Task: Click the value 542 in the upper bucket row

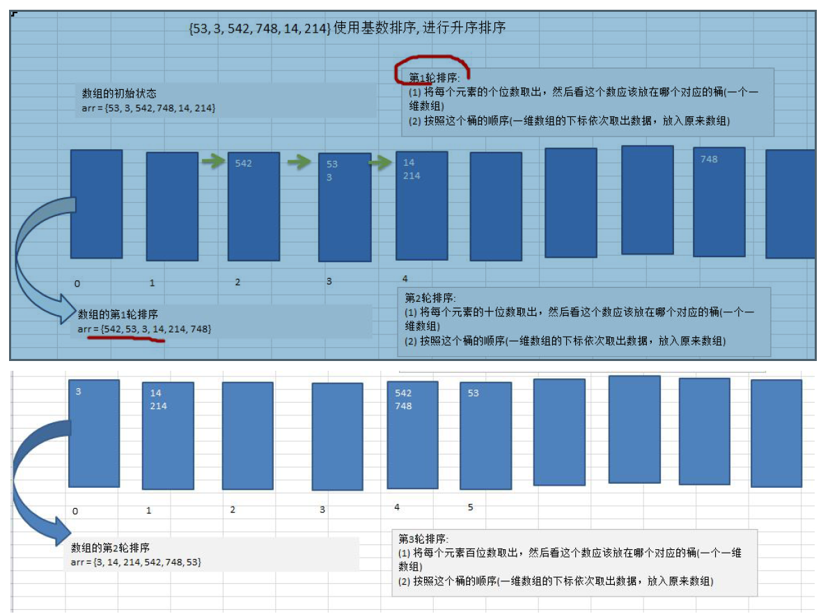Action: 244,163
